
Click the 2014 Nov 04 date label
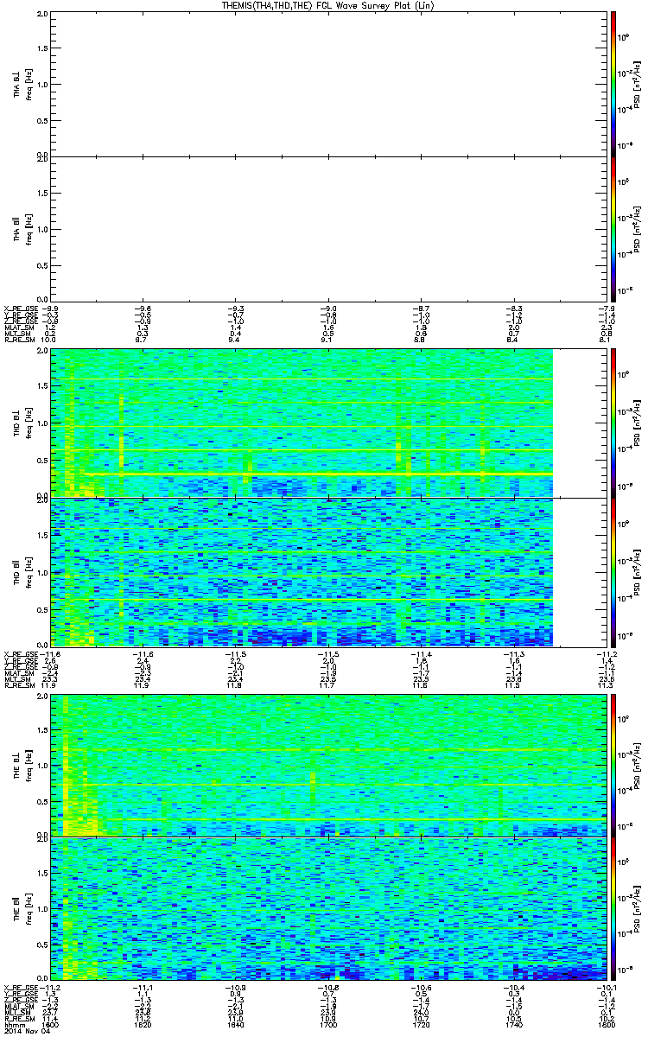coord(26,1031)
